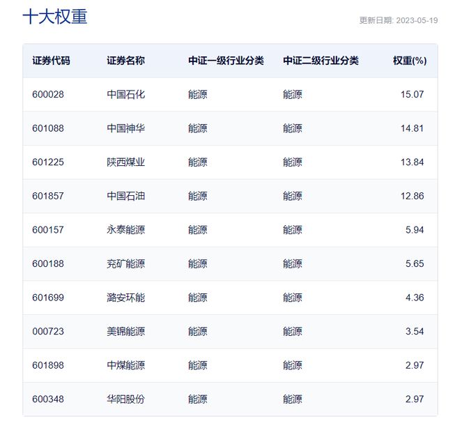The height and width of the screenshot is (430, 460).
Task: Click weight value 5.94
Action: 415,230
